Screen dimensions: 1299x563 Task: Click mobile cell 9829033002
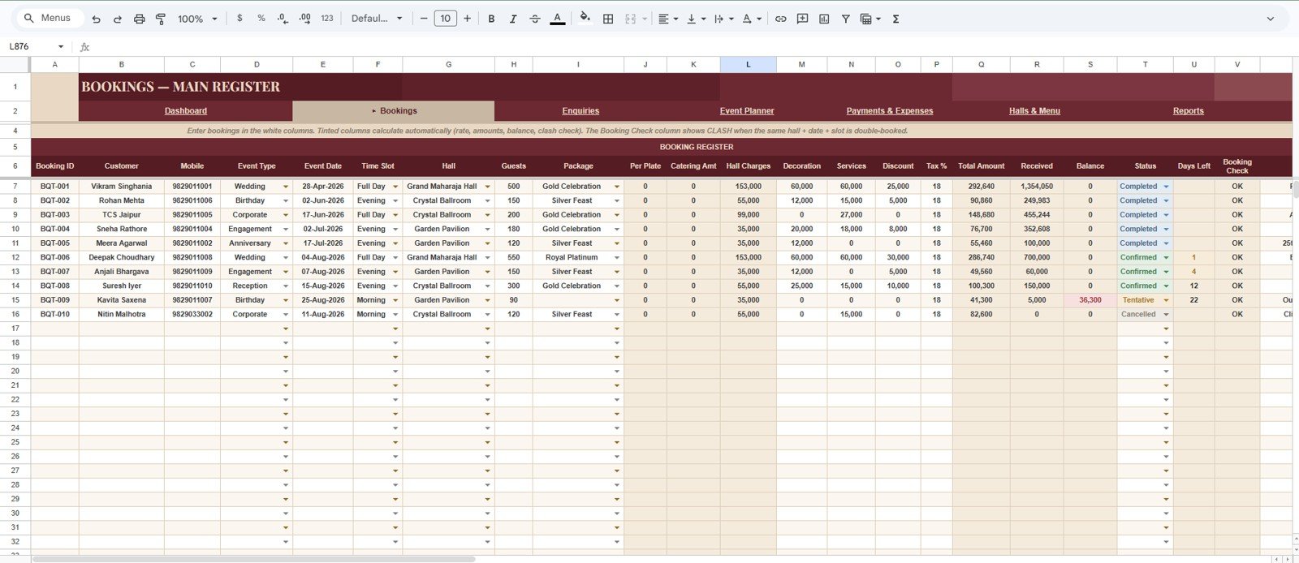click(x=192, y=314)
